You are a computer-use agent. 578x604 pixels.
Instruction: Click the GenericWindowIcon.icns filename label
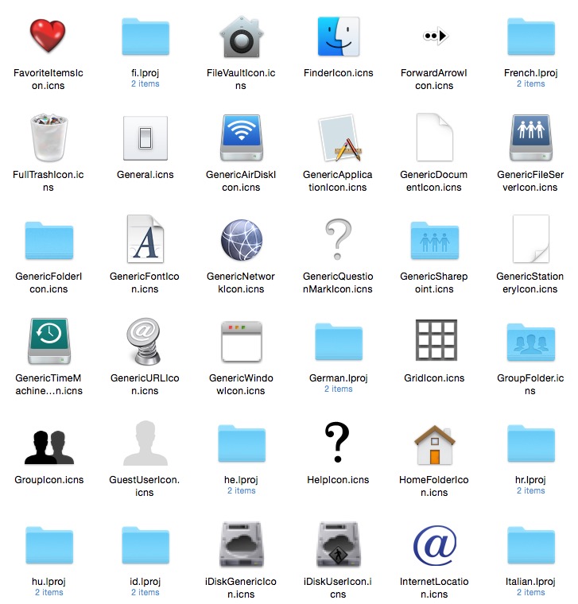(x=241, y=384)
